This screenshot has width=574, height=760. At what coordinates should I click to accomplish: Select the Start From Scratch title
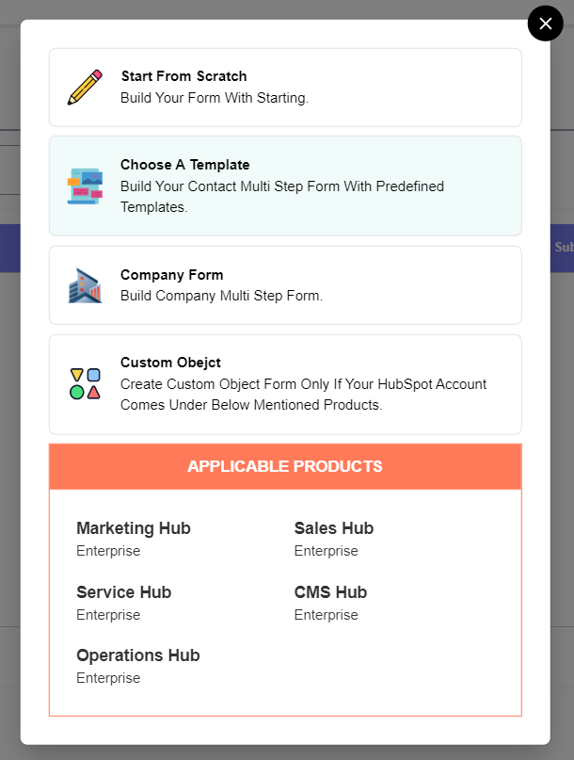tap(183, 76)
